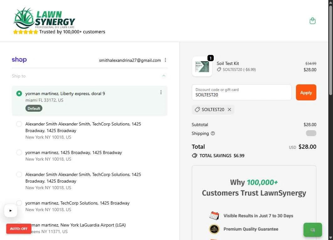Remove the SOILTEST20 discount tag

(x=229, y=109)
